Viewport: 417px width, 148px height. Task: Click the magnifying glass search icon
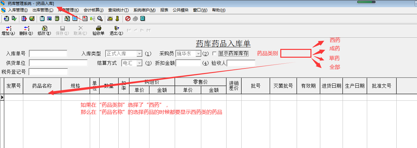tap(100, 19)
